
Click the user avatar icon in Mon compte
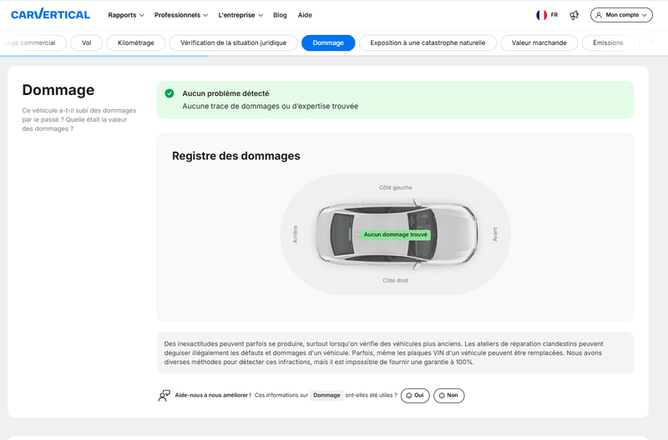click(x=599, y=15)
